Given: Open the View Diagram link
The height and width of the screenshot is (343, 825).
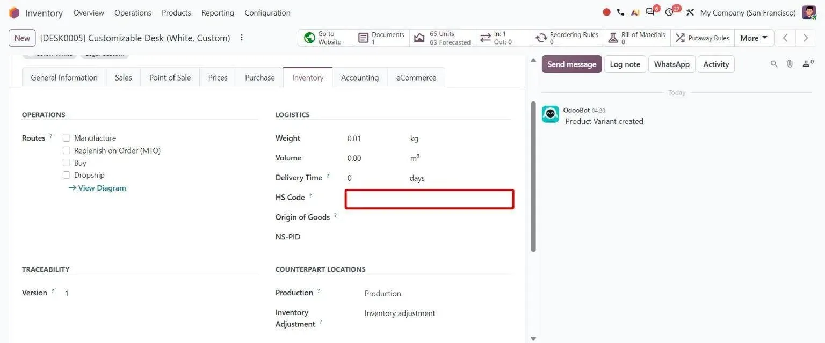Looking at the screenshot, I should 97,188.
